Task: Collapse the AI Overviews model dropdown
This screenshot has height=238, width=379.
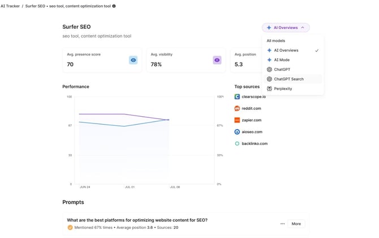Action: pyautogui.click(x=286, y=27)
